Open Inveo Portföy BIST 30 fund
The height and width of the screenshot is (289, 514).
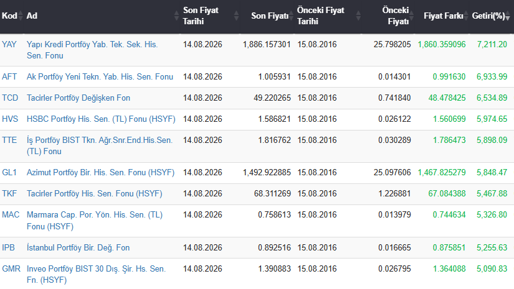(96, 275)
